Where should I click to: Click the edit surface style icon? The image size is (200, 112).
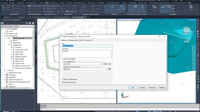coord(105,64)
